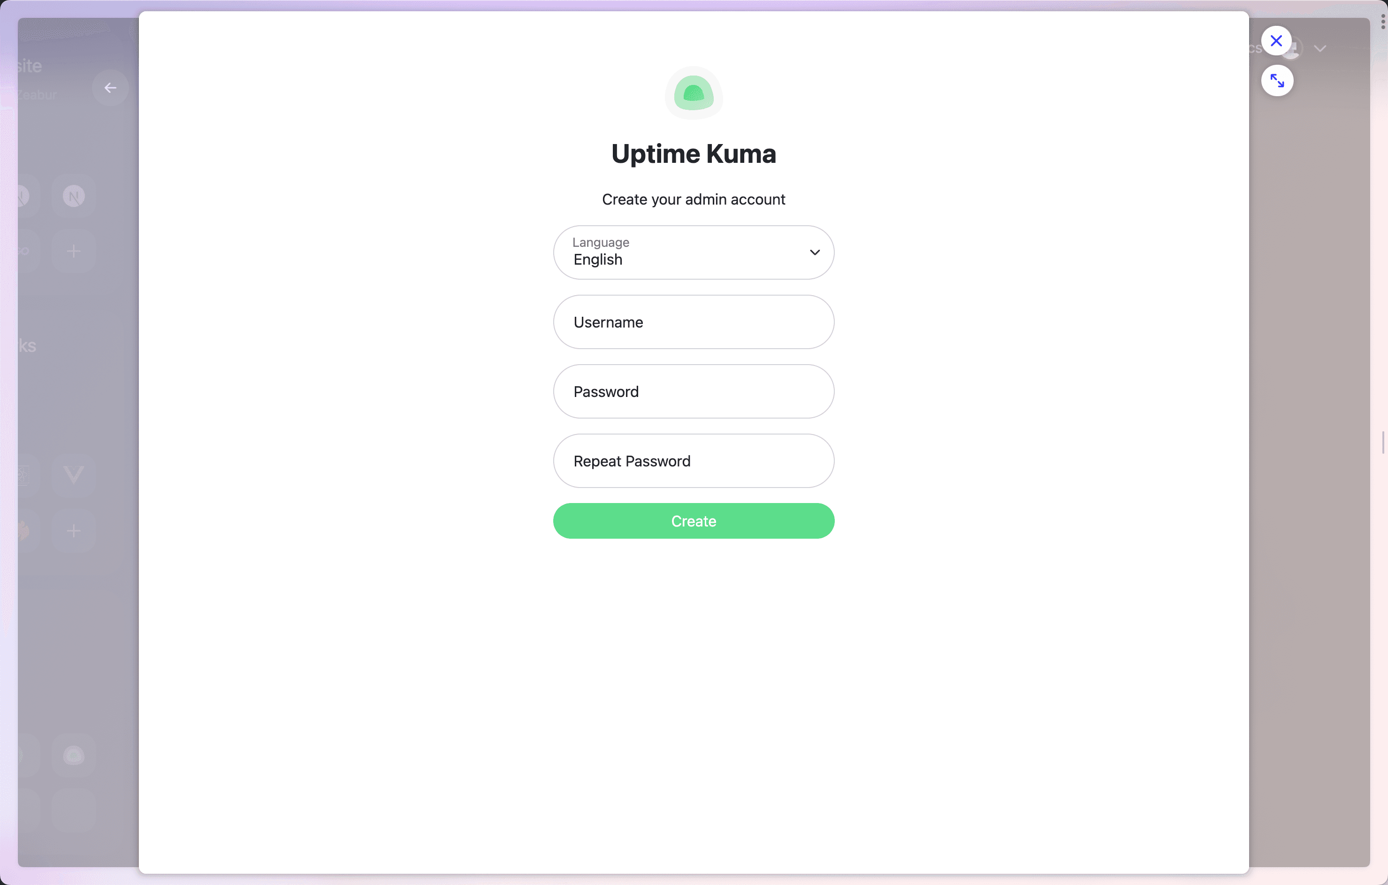The width and height of the screenshot is (1388, 885).
Task: Click the resize/detach window icon
Action: coord(1277,80)
